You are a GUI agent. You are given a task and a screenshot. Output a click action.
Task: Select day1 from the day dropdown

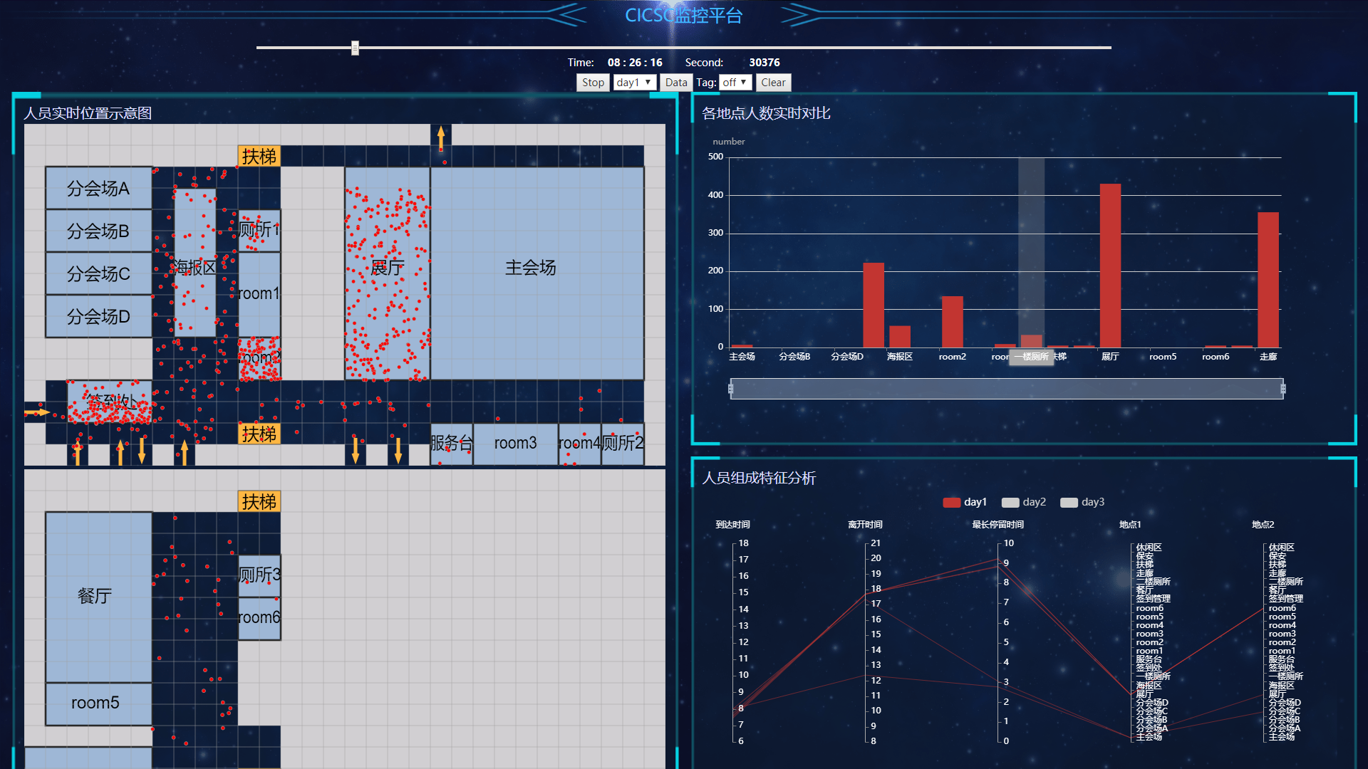pos(631,83)
